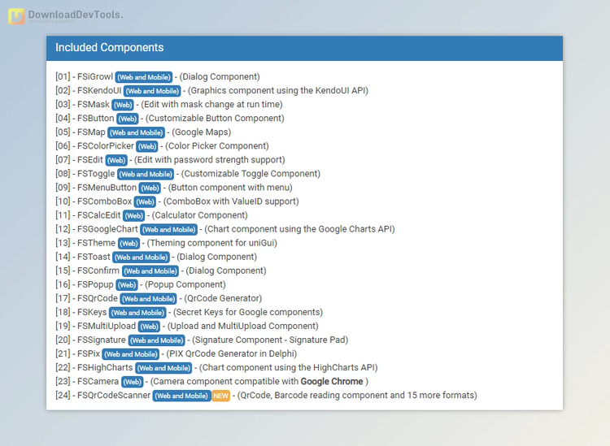Viewport: 610px width, 446px height.
Task: Click the Web badge next to FSButton
Action: [x=127, y=119]
